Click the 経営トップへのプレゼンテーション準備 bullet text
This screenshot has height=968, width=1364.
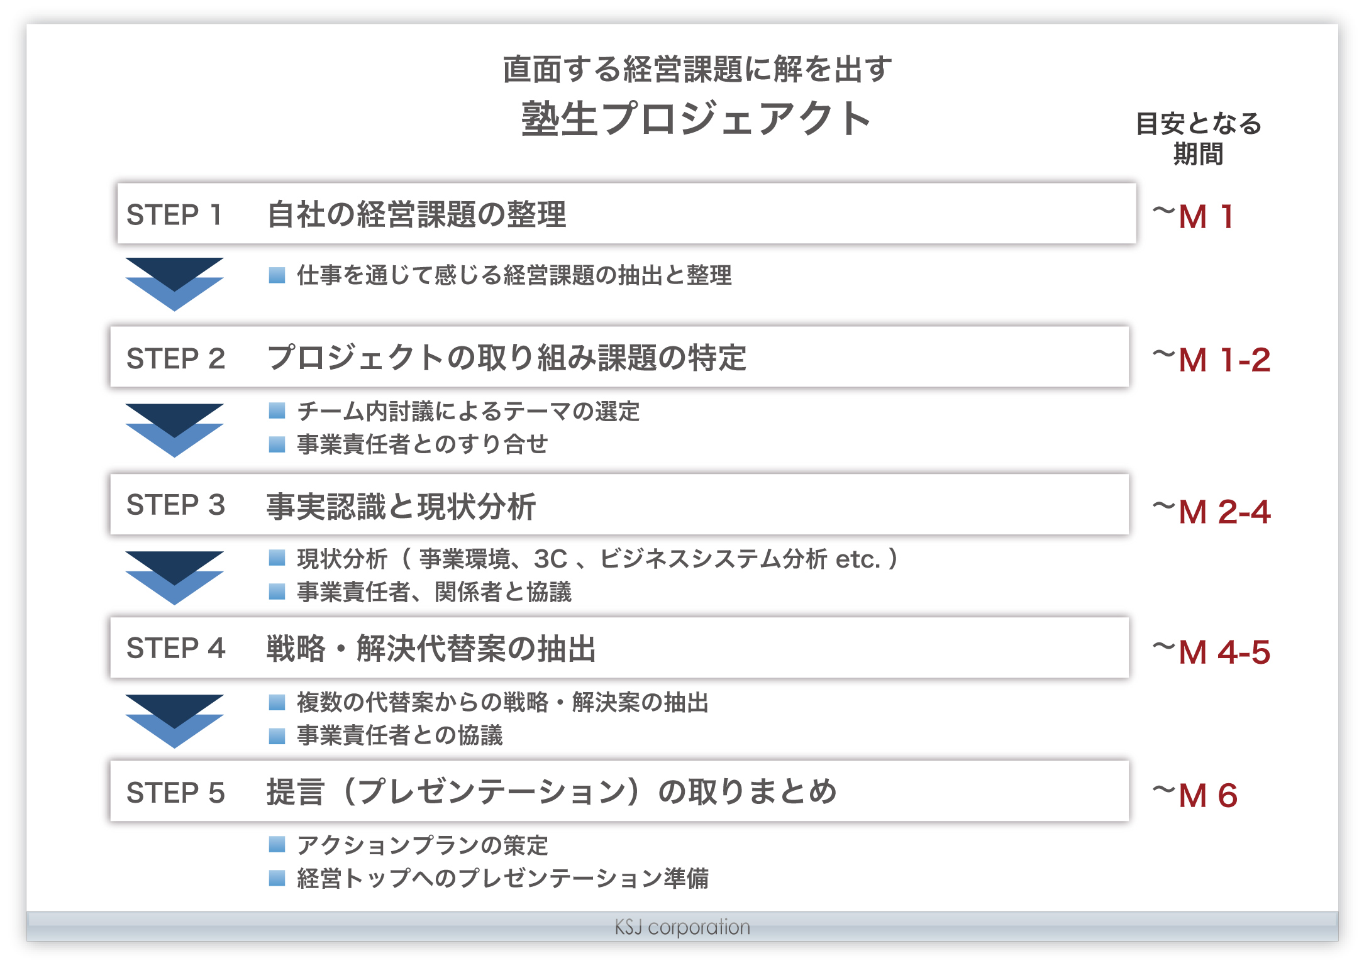(x=503, y=878)
